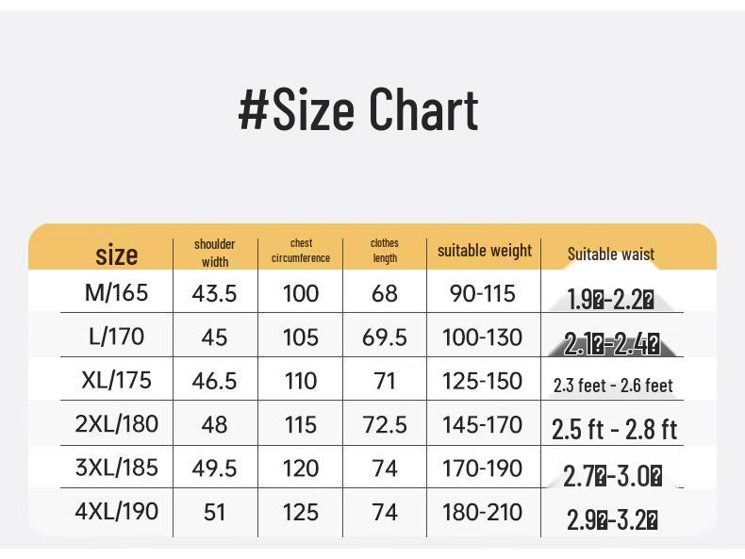Click the L/170 size cell
745x559 pixels.
pos(117,337)
